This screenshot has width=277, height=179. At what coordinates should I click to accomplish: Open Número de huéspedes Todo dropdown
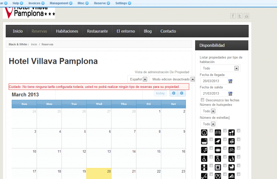click(x=209, y=111)
